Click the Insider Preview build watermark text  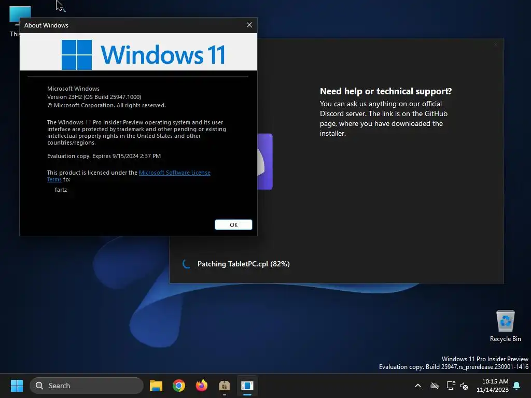[453, 363]
